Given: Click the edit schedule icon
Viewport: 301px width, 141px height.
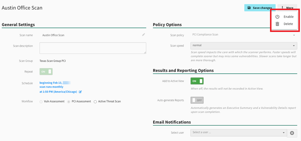Looking at the screenshot, I should (80, 92).
